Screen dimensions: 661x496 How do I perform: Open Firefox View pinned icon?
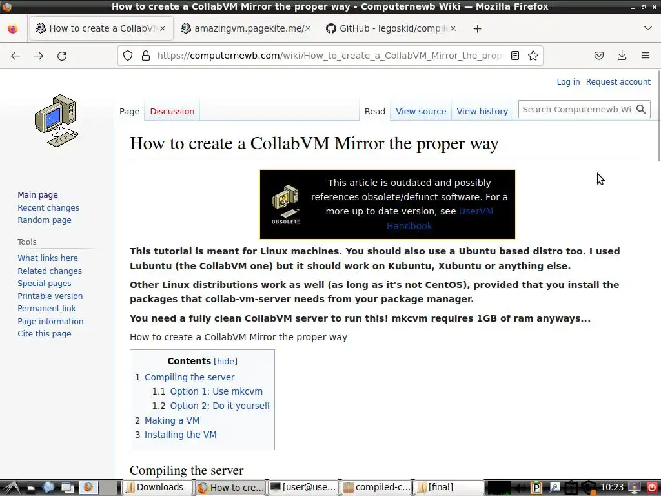coord(13,28)
